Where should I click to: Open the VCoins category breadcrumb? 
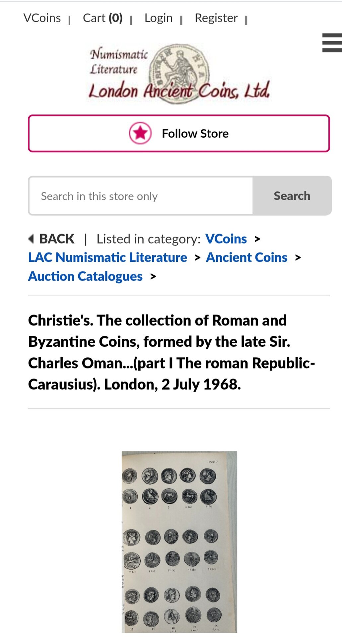[226, 239]
